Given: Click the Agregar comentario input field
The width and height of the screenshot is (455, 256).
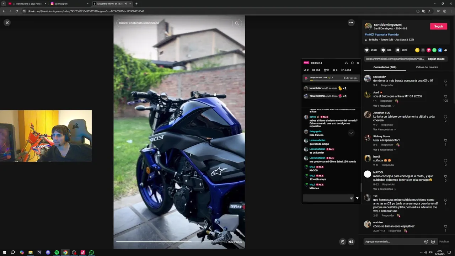Looking at the screenshot, I should coord(394,242).
